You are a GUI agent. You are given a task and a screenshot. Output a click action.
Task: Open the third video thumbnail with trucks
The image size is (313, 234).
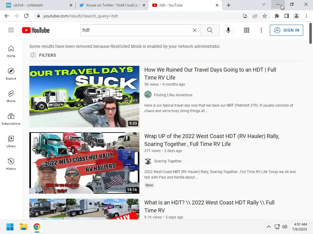[x=84, y=209]
